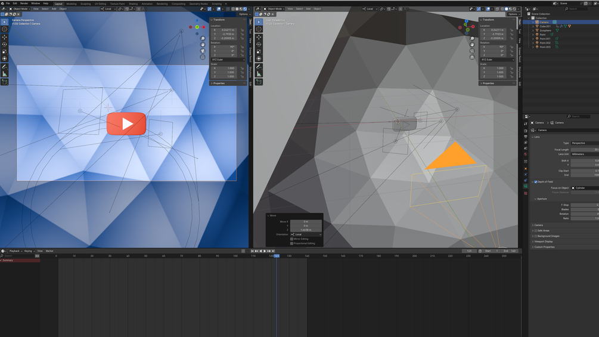The height and width of the screenshot is (337, 599).
Task: Lock Rotation X in left viewport Transform panel
Action: (242, 47)
